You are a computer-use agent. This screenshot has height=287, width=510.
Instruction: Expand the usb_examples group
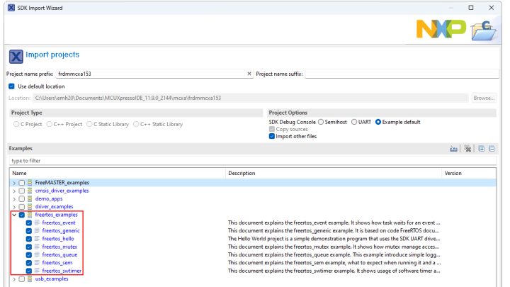pyautogui.click(x=14, y=279)
